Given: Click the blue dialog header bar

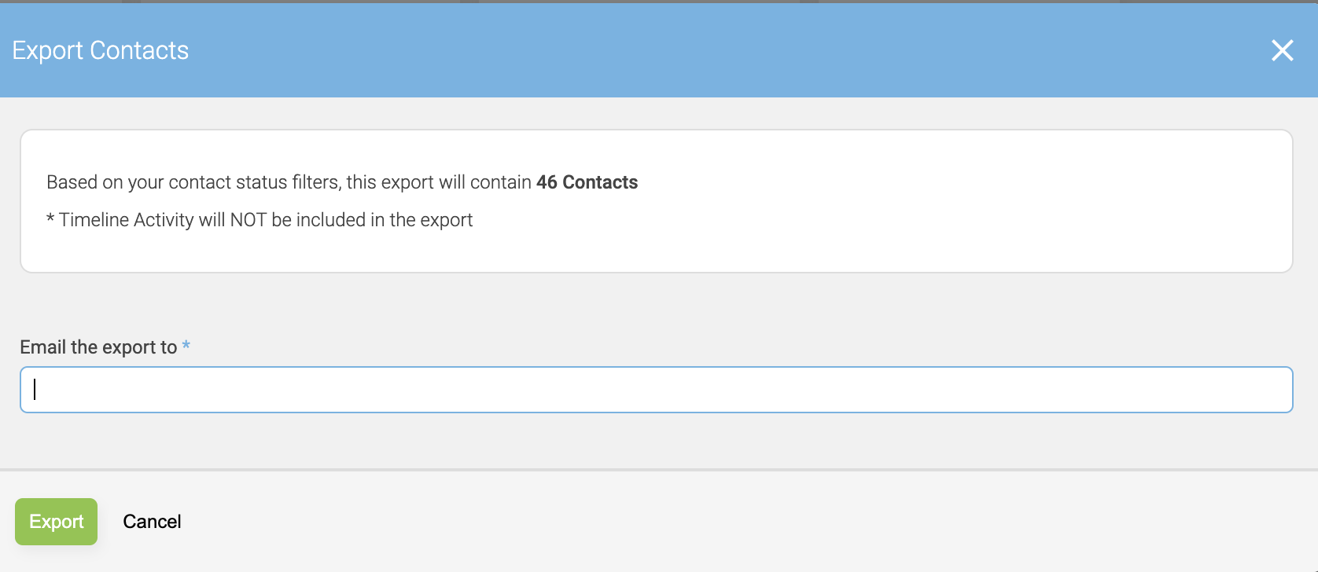Looking at the screenshot, I should [629, 50].
